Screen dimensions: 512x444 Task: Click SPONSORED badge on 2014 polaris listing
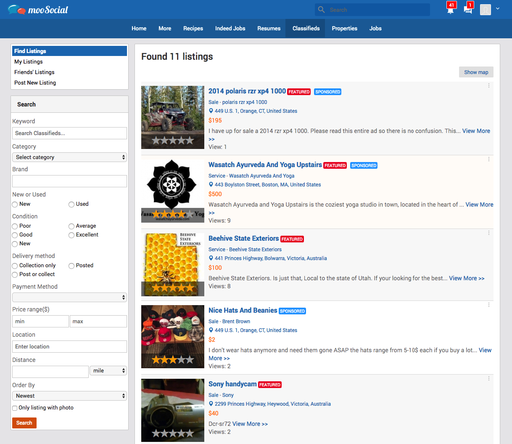328,92
